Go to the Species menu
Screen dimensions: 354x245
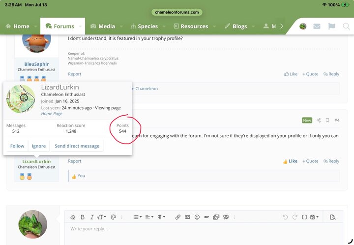[147, 26]
